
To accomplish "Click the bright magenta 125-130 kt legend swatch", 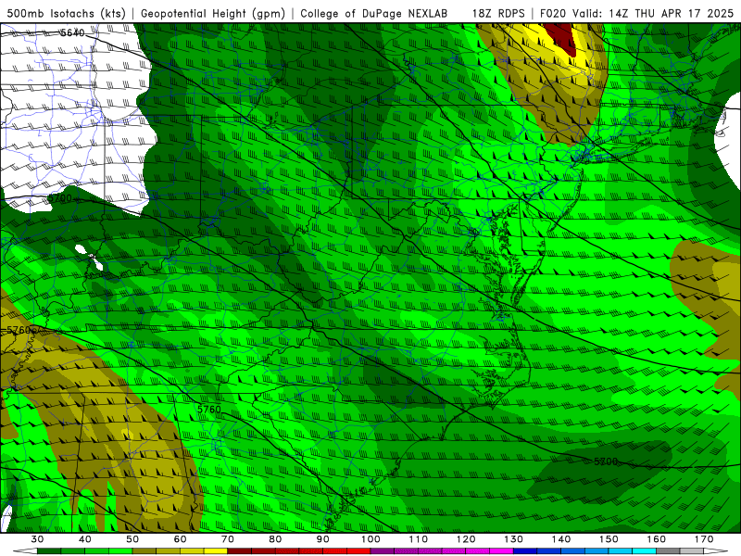I will point(502,551).
